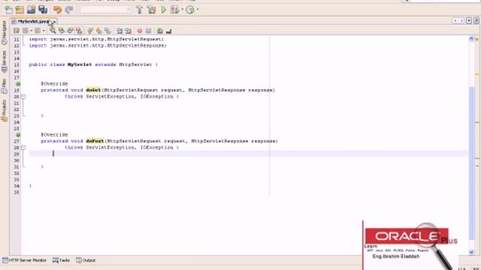
Task: Start macro recording with red circle
Action: point(140,31)
